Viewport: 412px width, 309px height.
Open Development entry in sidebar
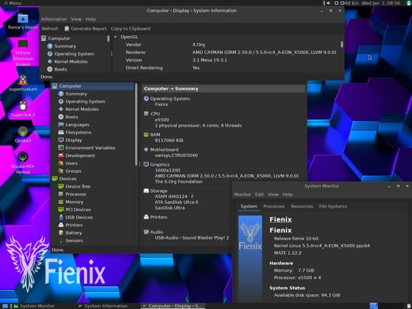[x=80, y=156]
